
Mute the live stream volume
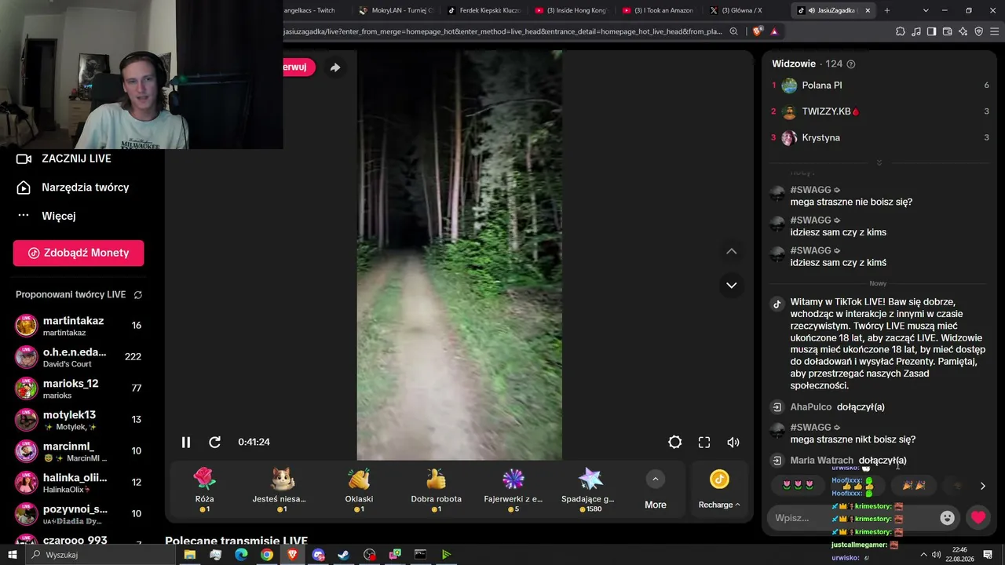(733, 443)
